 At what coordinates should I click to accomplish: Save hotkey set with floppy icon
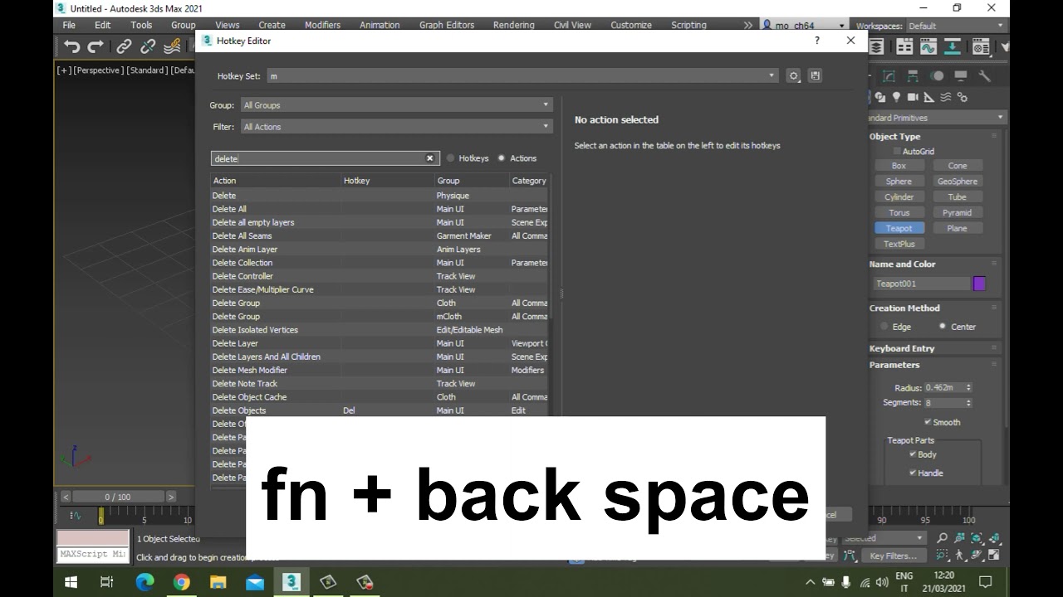click(815, 75)
